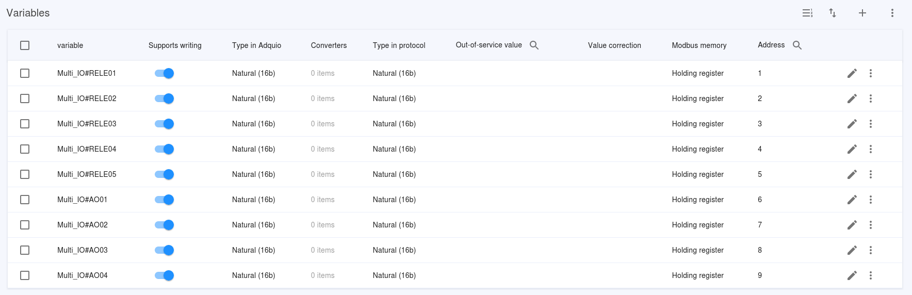The height and width of the screenshot is (295, 912).
Task: Open the list view options icon
Action: [x=807, y=13]
